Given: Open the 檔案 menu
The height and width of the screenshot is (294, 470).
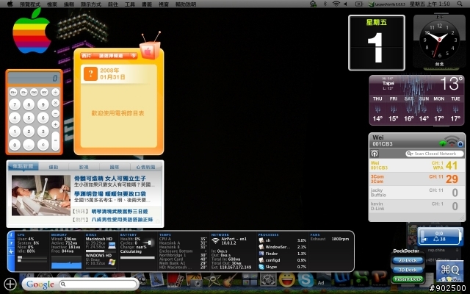Looking at the screenshot, I should [x=52, y=4].
